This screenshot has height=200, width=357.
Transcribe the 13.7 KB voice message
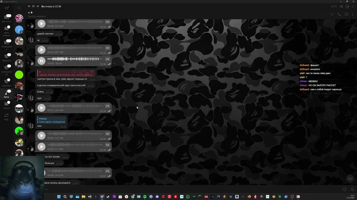(107, 134)
